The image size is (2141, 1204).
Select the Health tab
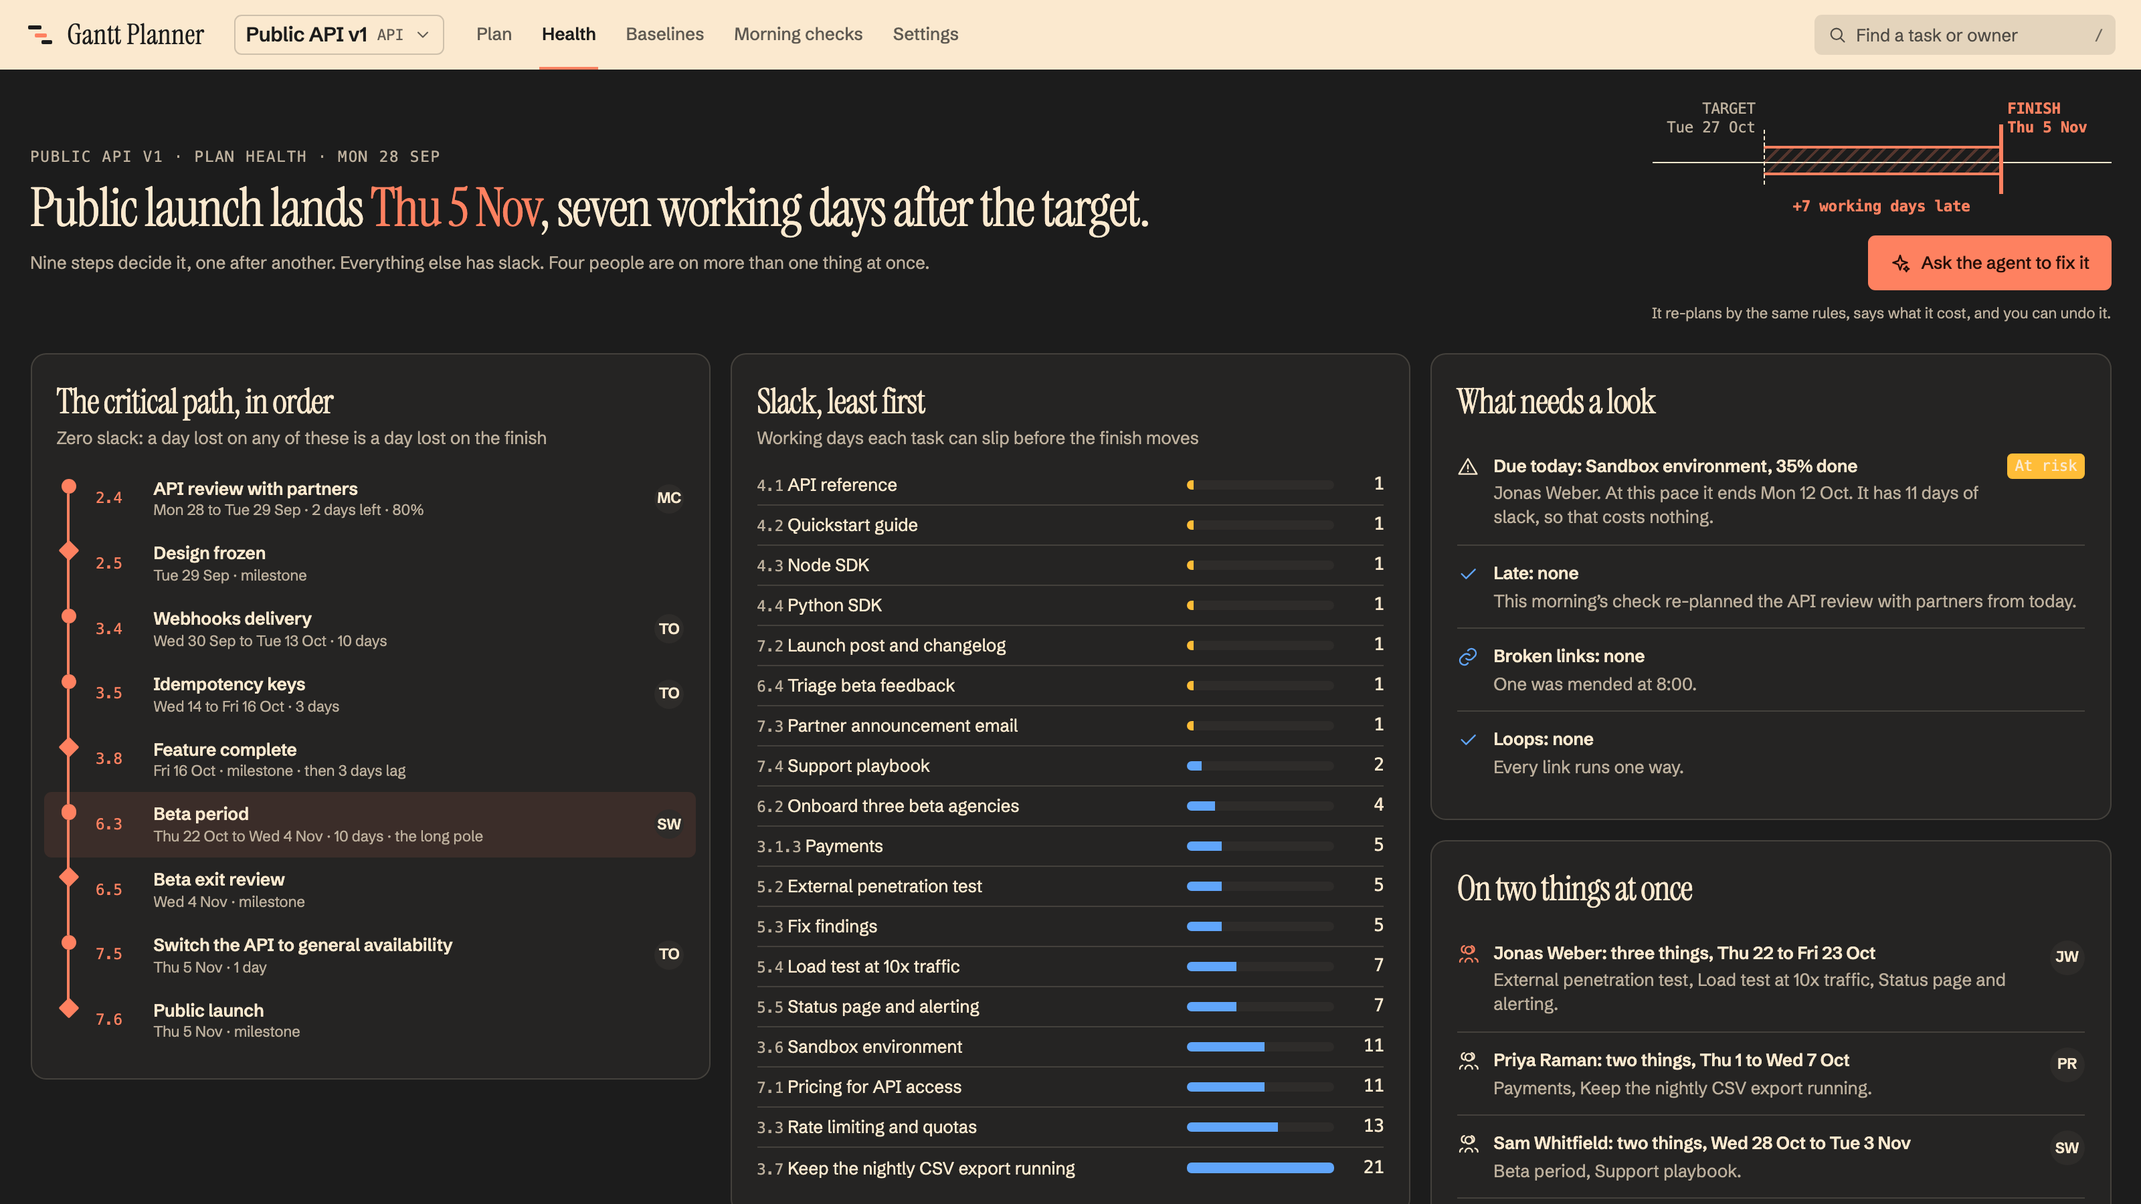(x=569, y=34)
